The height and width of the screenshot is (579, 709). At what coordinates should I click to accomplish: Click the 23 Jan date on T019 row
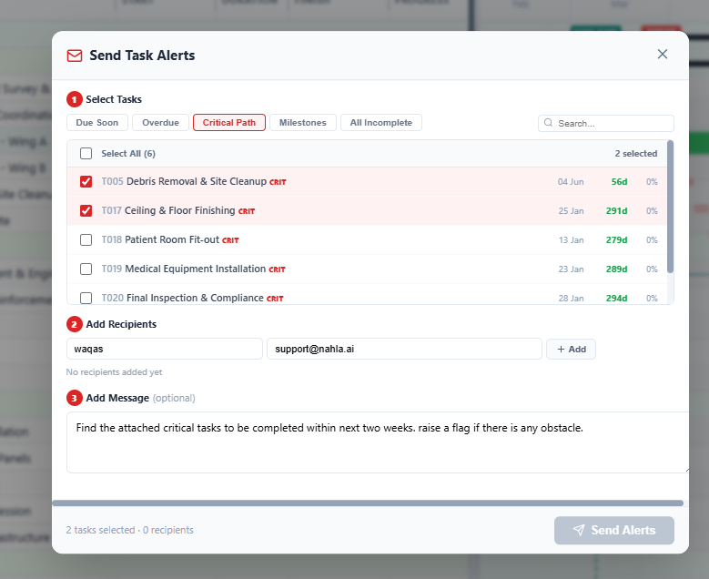(571, 269)
